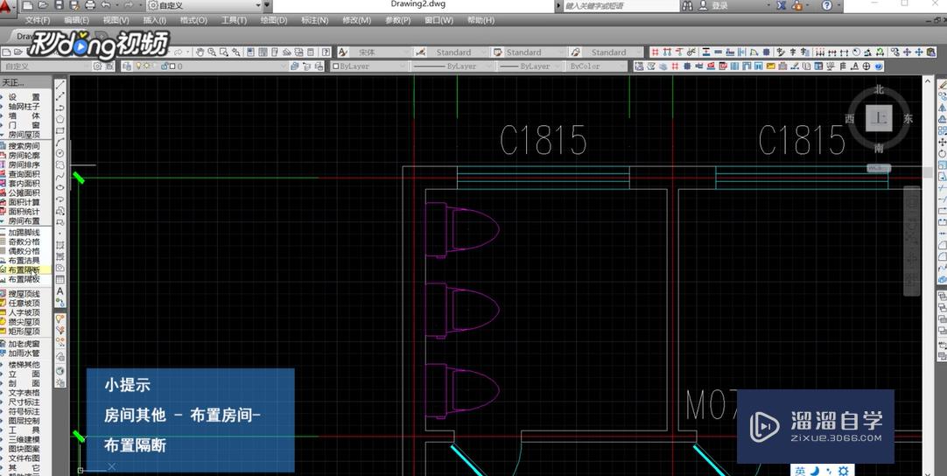Click the Plot printer icon in quick access bar

[90, 5]
